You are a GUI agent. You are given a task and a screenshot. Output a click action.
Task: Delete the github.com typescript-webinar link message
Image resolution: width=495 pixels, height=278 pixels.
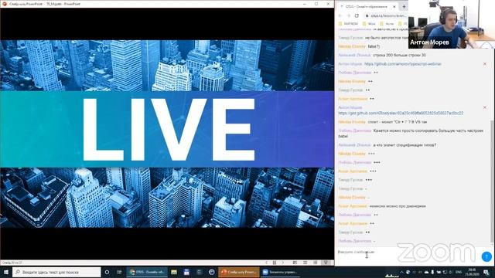485,64
